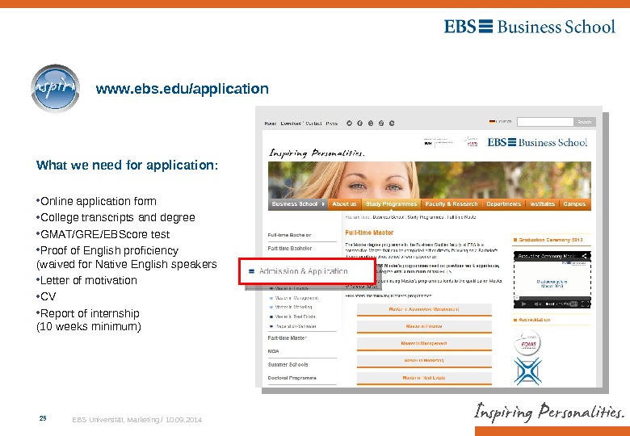Image resolution: width=630 pixels, height=436 pixels.
Task: Expand the Business School dropdown arrow
Action: pos(323,204)
